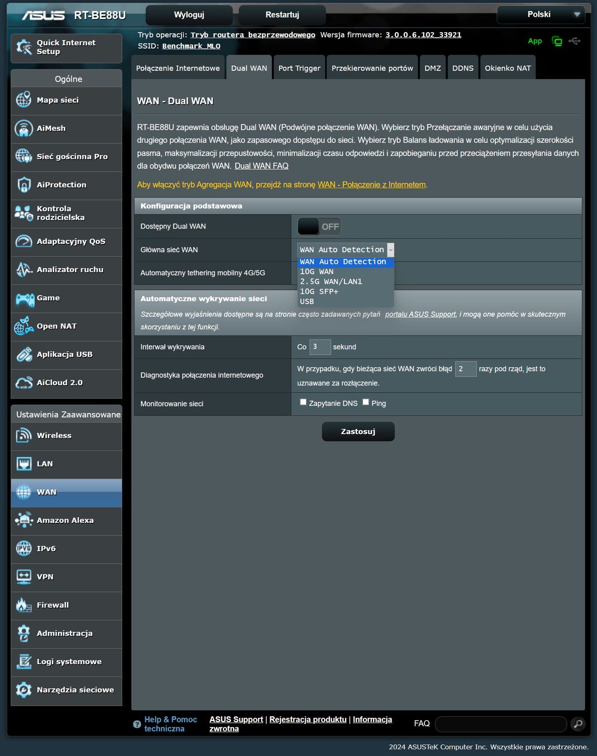Click the LAN sidebar icon
The height and width of the screenshot is (756, 597).
pyautogui.click(x=24, y=464)
